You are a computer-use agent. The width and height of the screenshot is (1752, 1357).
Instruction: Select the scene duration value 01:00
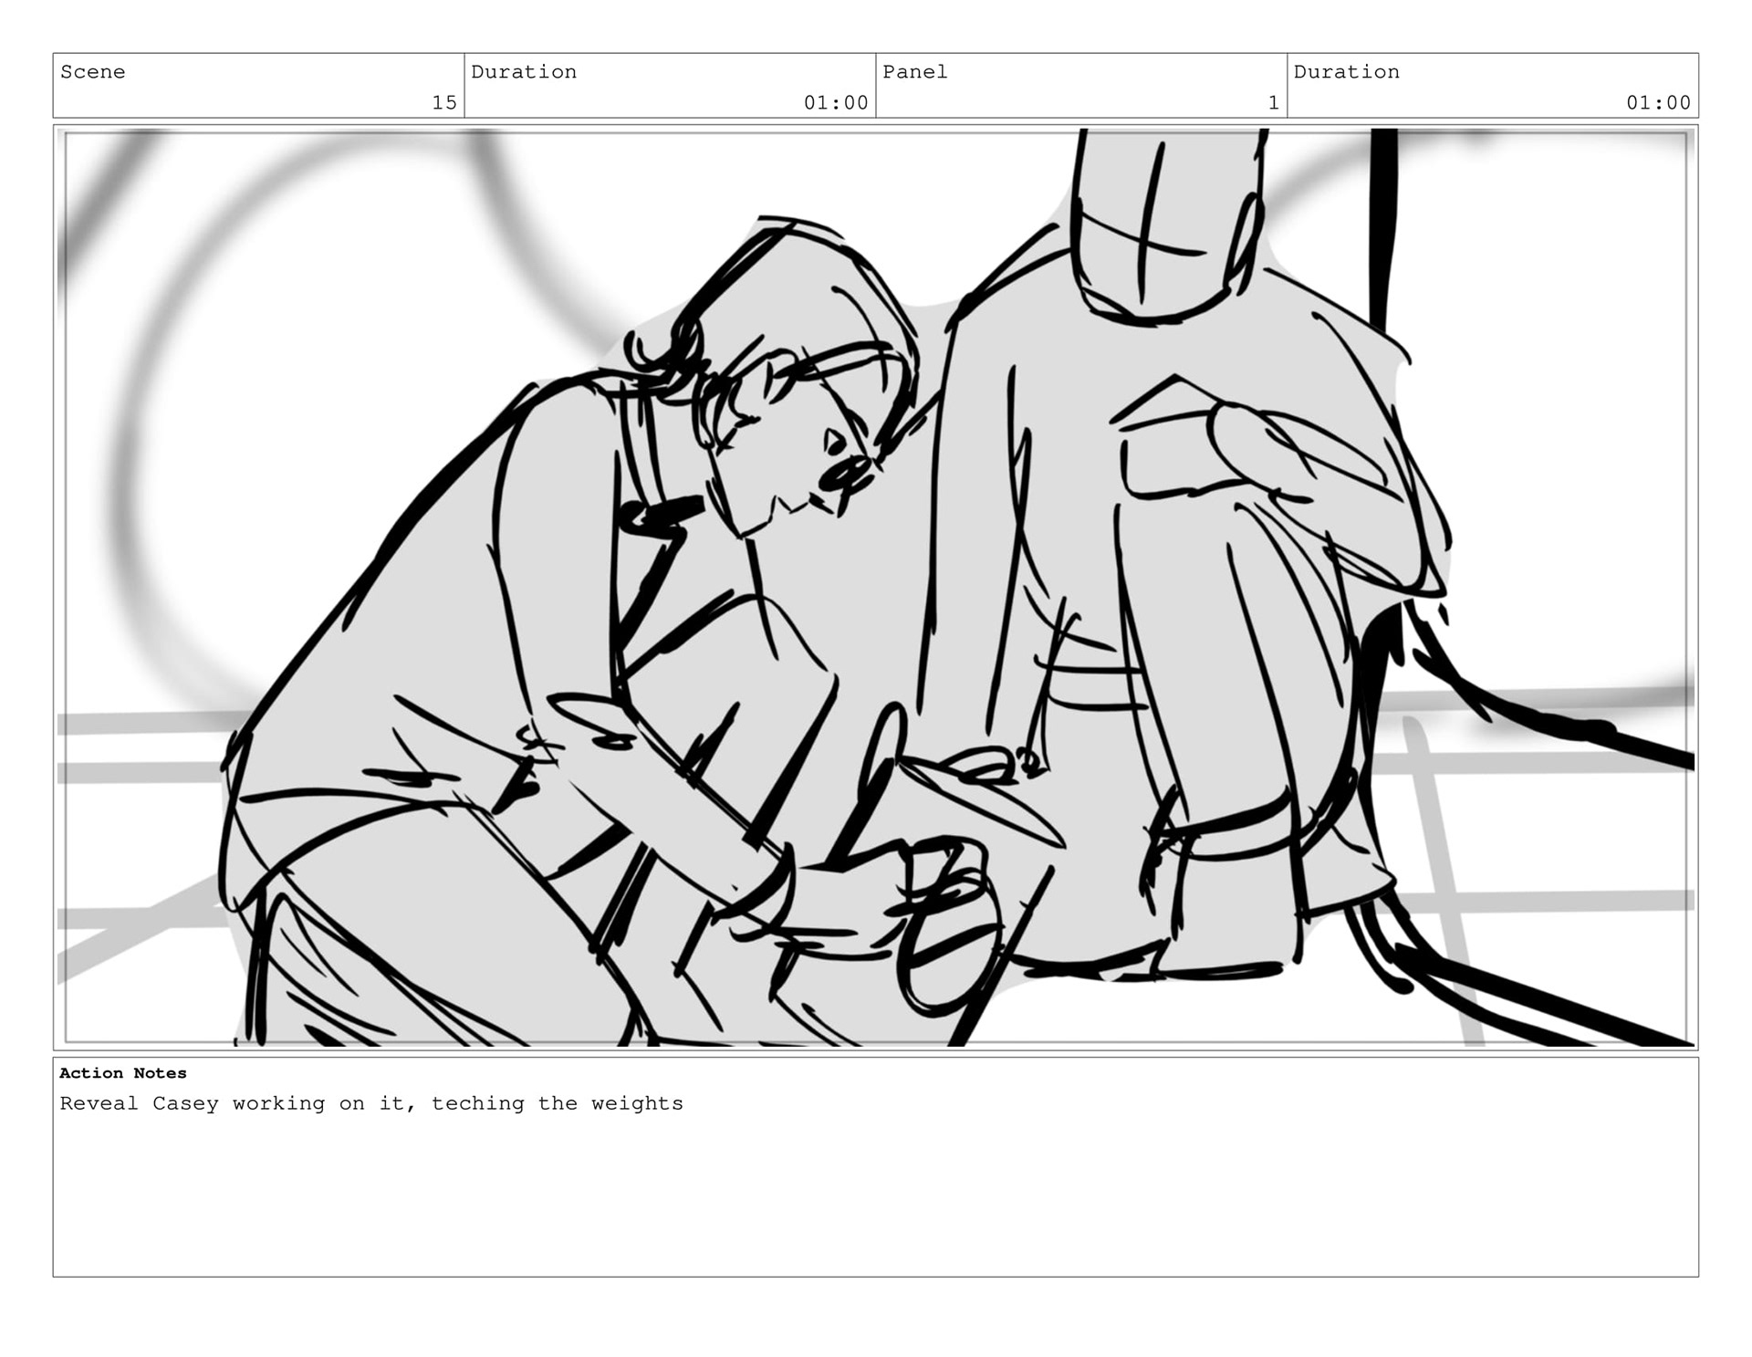click(x=835, y=102)
